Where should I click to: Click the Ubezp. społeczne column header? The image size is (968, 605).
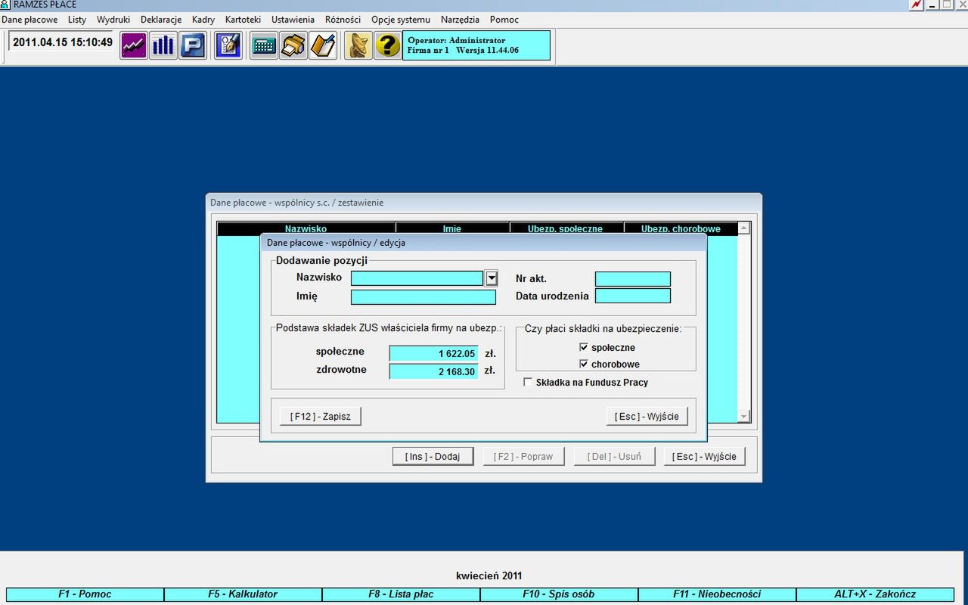[x=566, y=228]
